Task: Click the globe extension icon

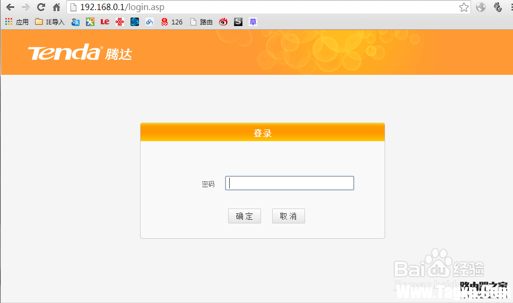Action: pos(481,7)
